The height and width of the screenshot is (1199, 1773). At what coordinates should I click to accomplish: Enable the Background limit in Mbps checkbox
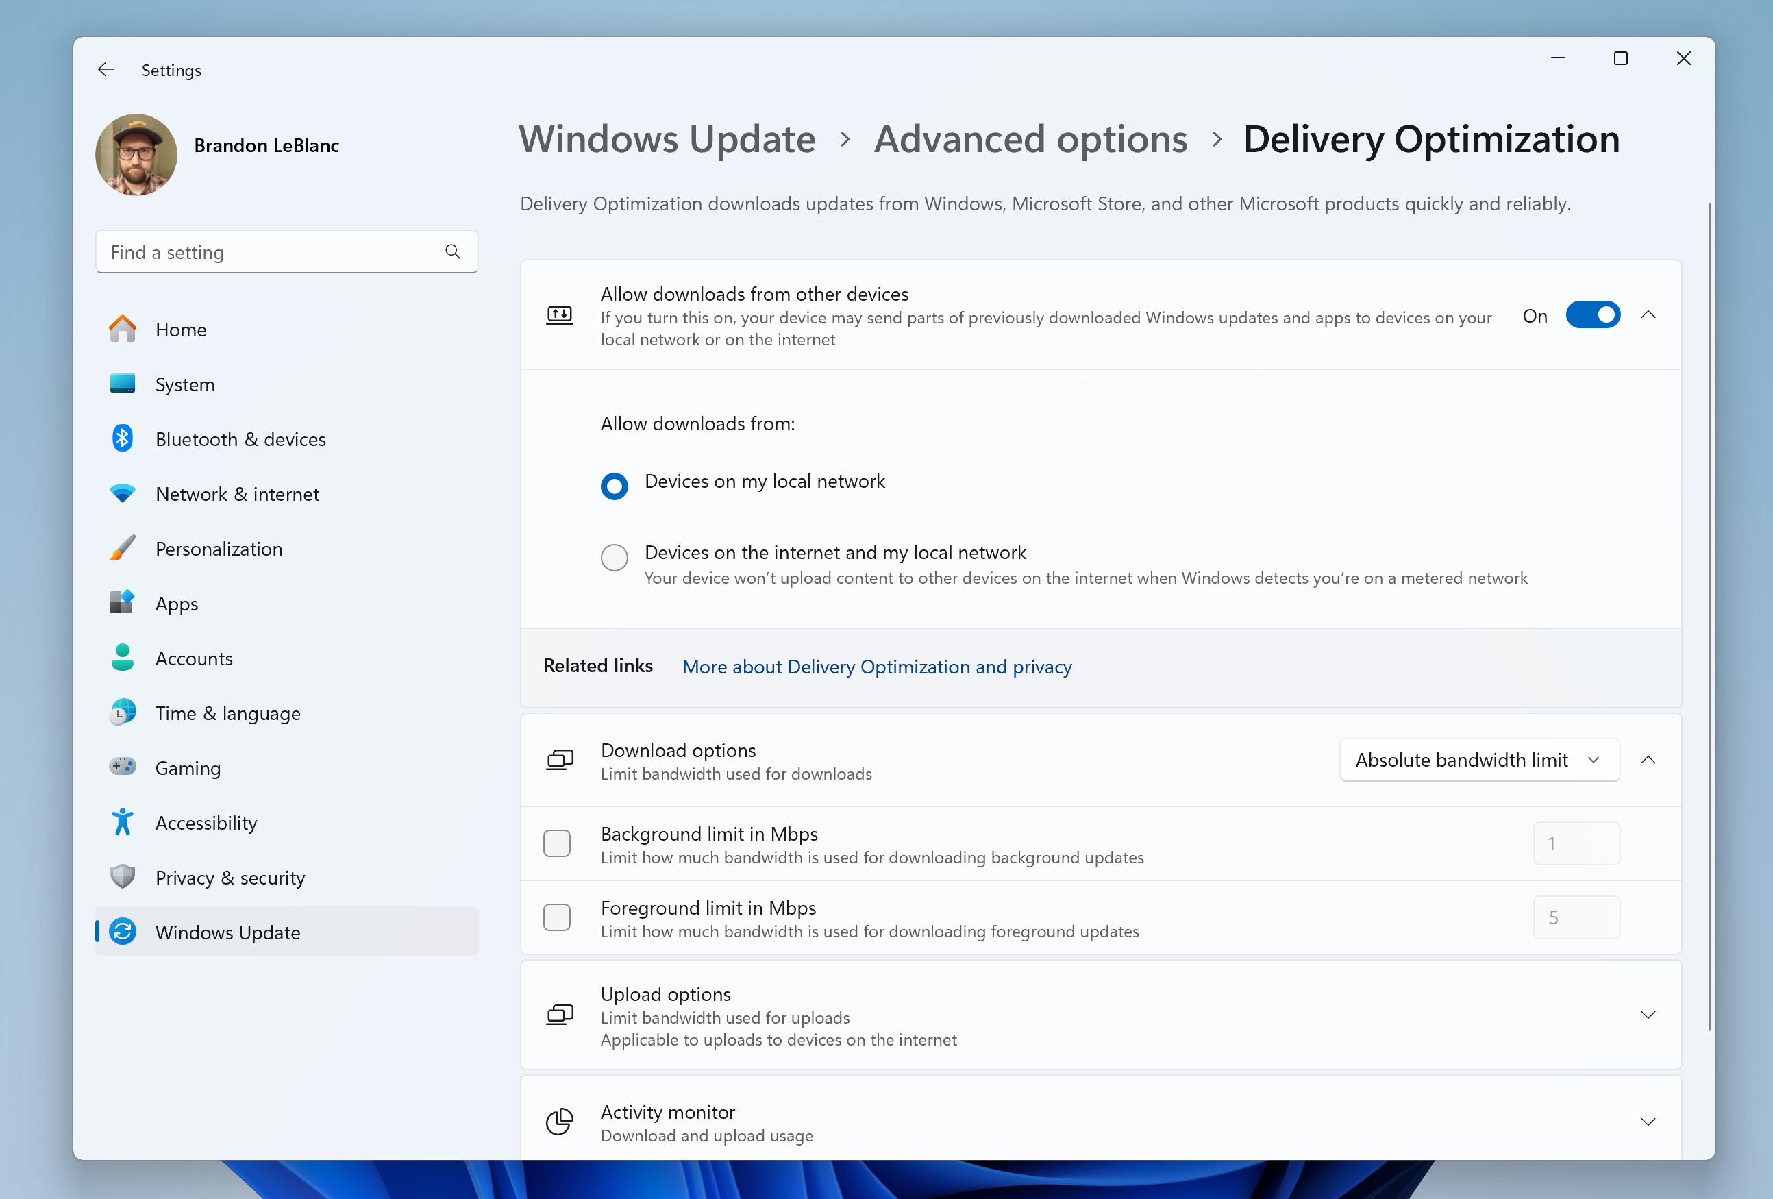[x=557, y=843]
